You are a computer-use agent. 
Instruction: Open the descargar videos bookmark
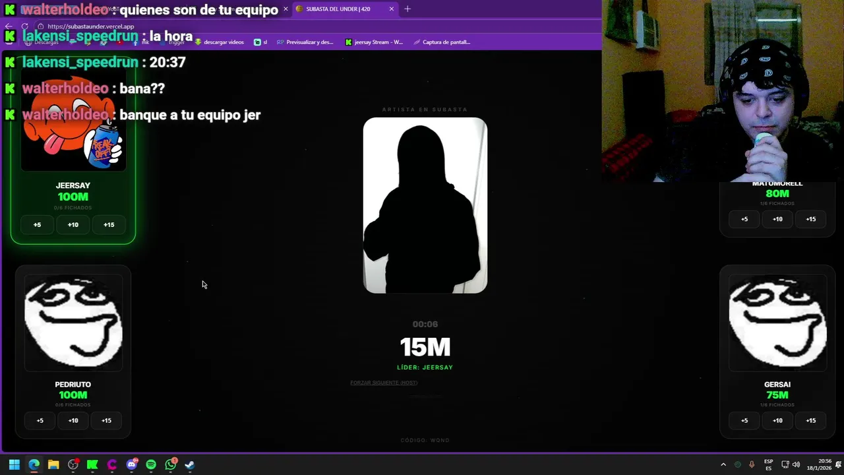point(220,42)
